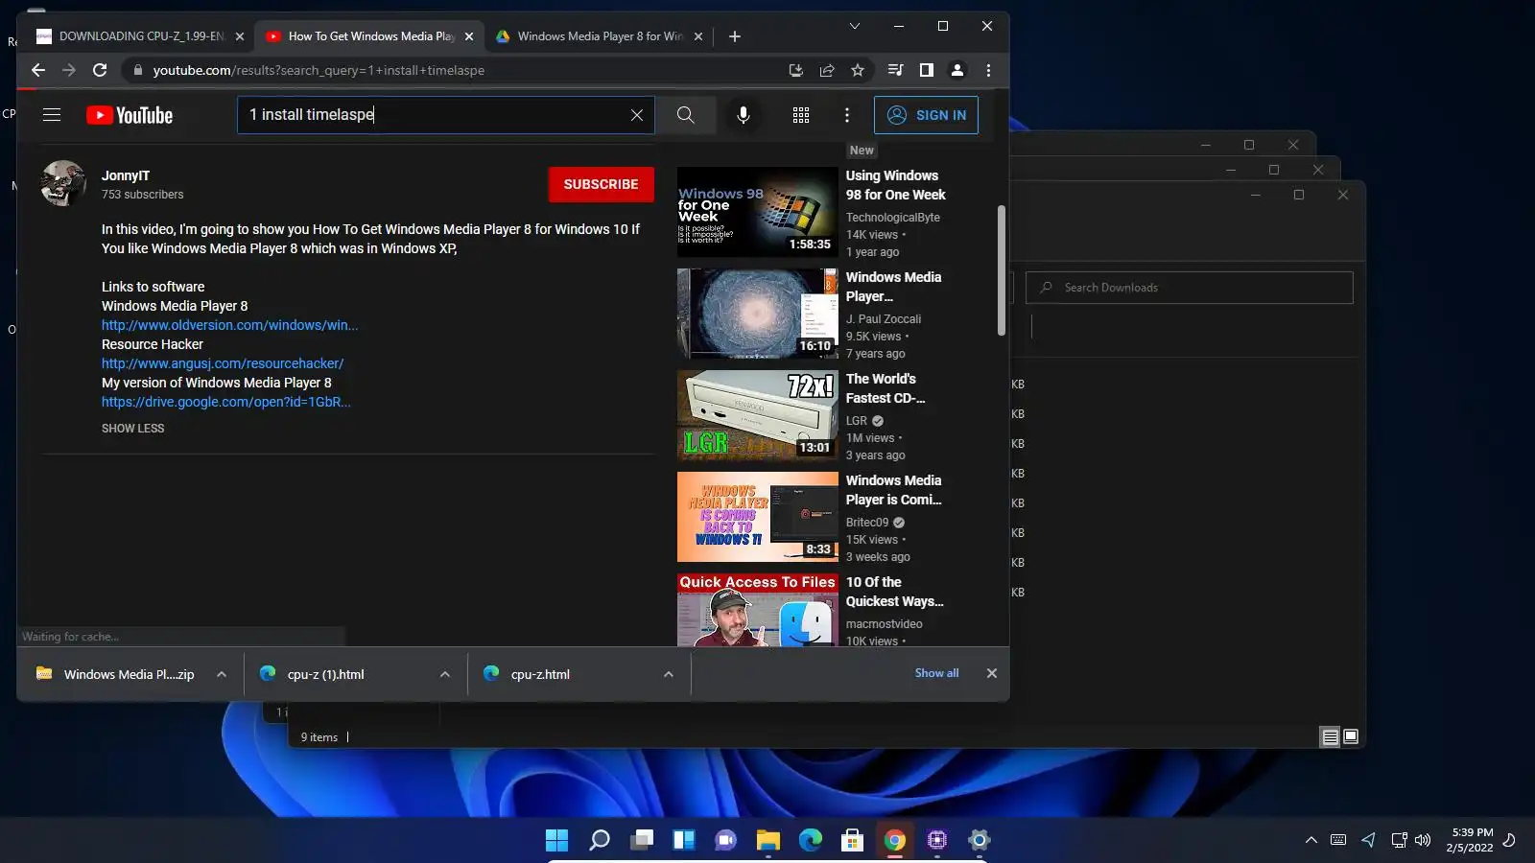Play The World's Fastest CD video thumbnail

[758, 415]
